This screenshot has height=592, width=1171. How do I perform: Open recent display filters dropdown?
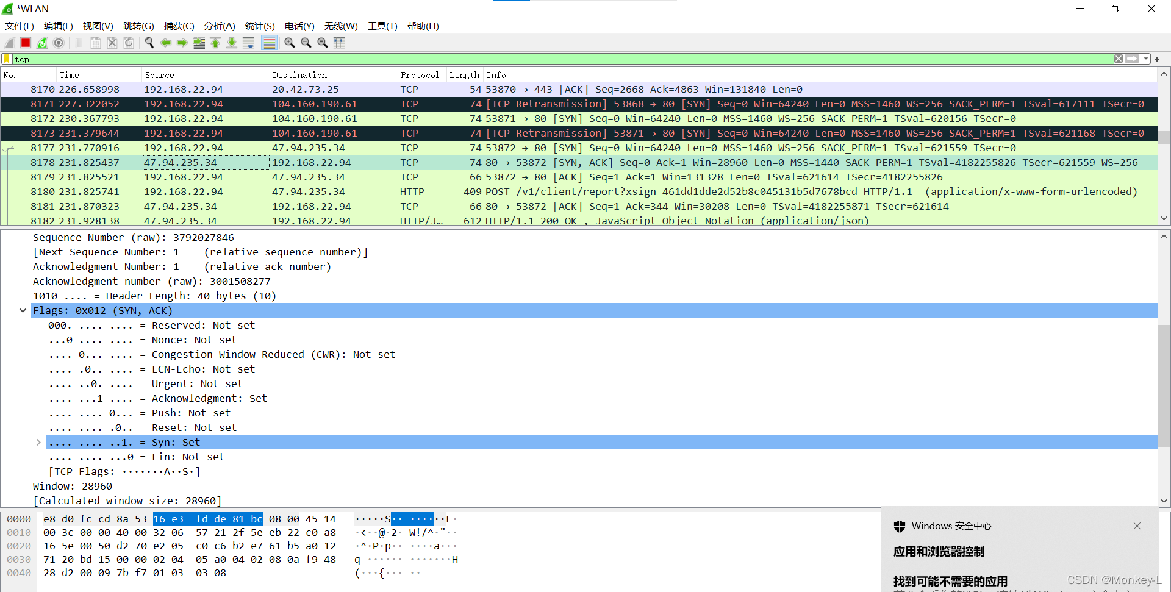[x=1146, y=59]
